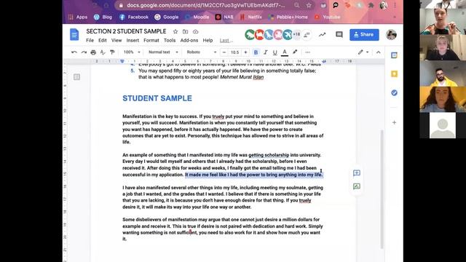Click the add comment icon beside text
The height and width of the screenshot is (262, 466).
click(x=357, y=173)
